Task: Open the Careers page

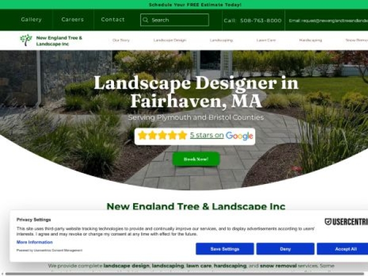Action: tap(72, 20)
